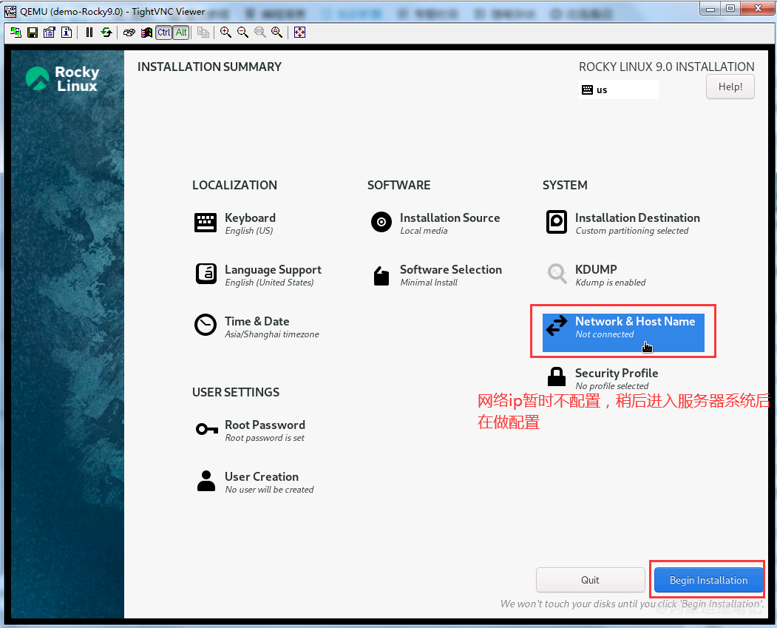The image size is (777, 628).
Task: Refresh the remote screen
Action: [x=106, y=32]
